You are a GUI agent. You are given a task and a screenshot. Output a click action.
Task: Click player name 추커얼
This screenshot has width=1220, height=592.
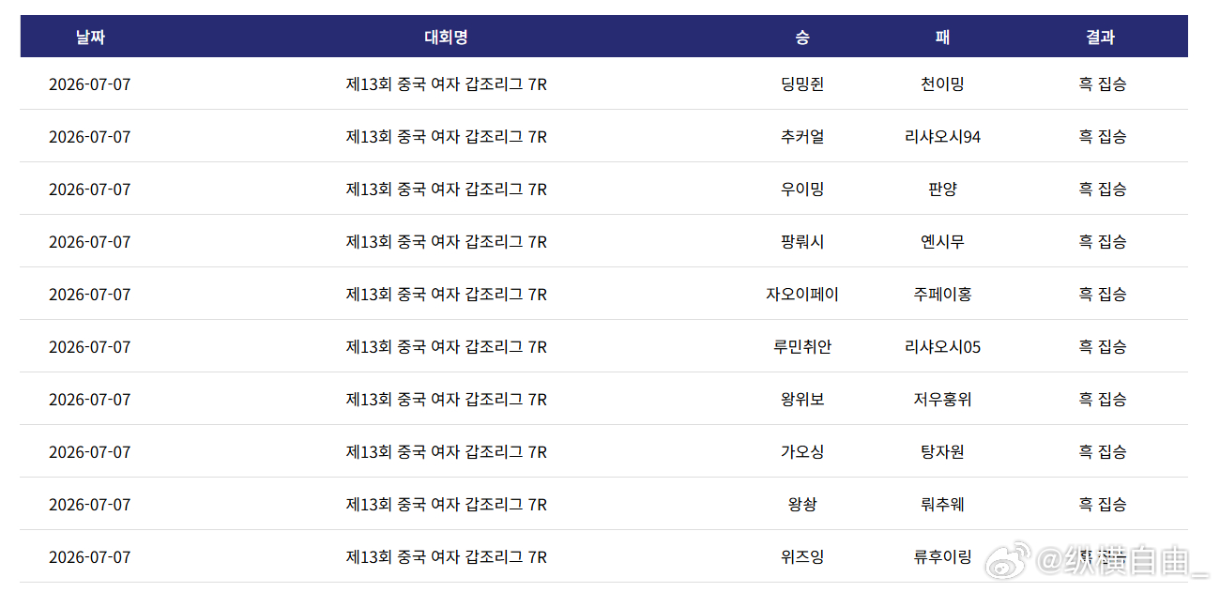(x=802, y=137)
